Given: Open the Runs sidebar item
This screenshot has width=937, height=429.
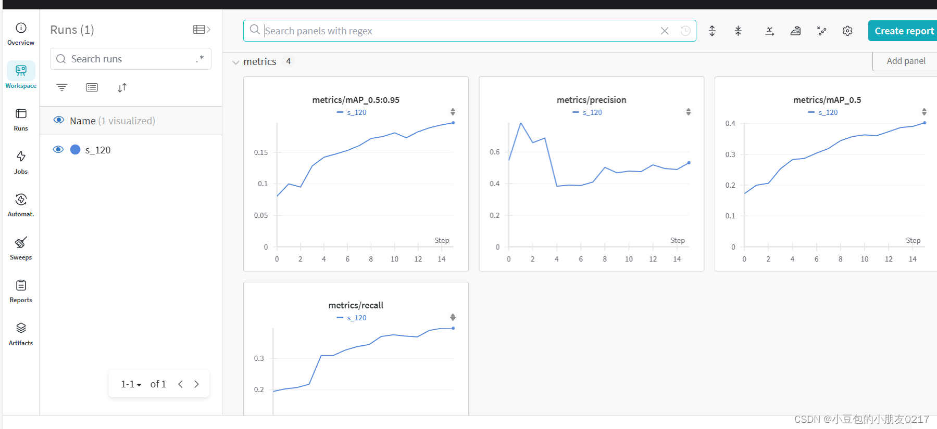Looking at the screenshot, I should pyautogui.click(x=21, y=120).
